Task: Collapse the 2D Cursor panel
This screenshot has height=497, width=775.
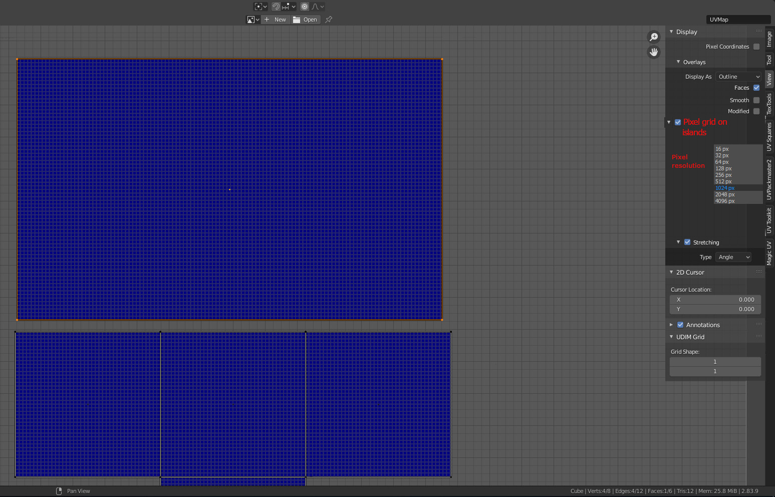Action: [671, 272]
